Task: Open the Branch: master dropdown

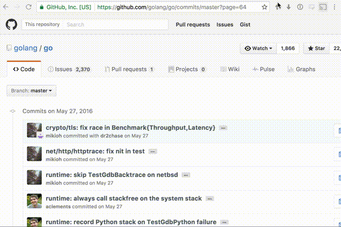Action: pyautogui.click(x=31, y=91)
